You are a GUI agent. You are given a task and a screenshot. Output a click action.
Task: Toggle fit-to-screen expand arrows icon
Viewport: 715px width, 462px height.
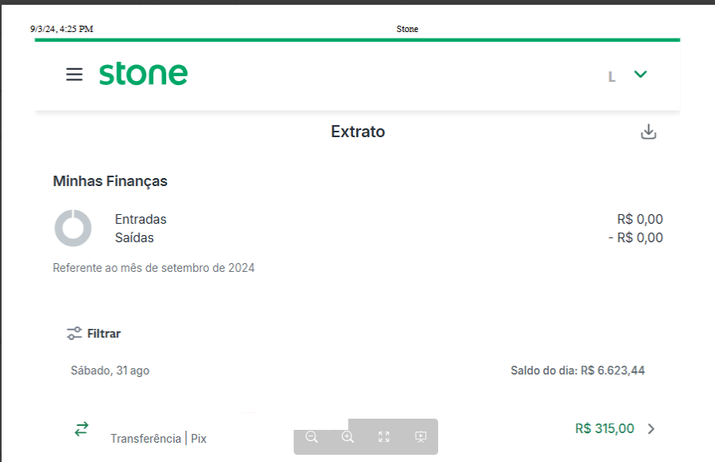(384, 437)
